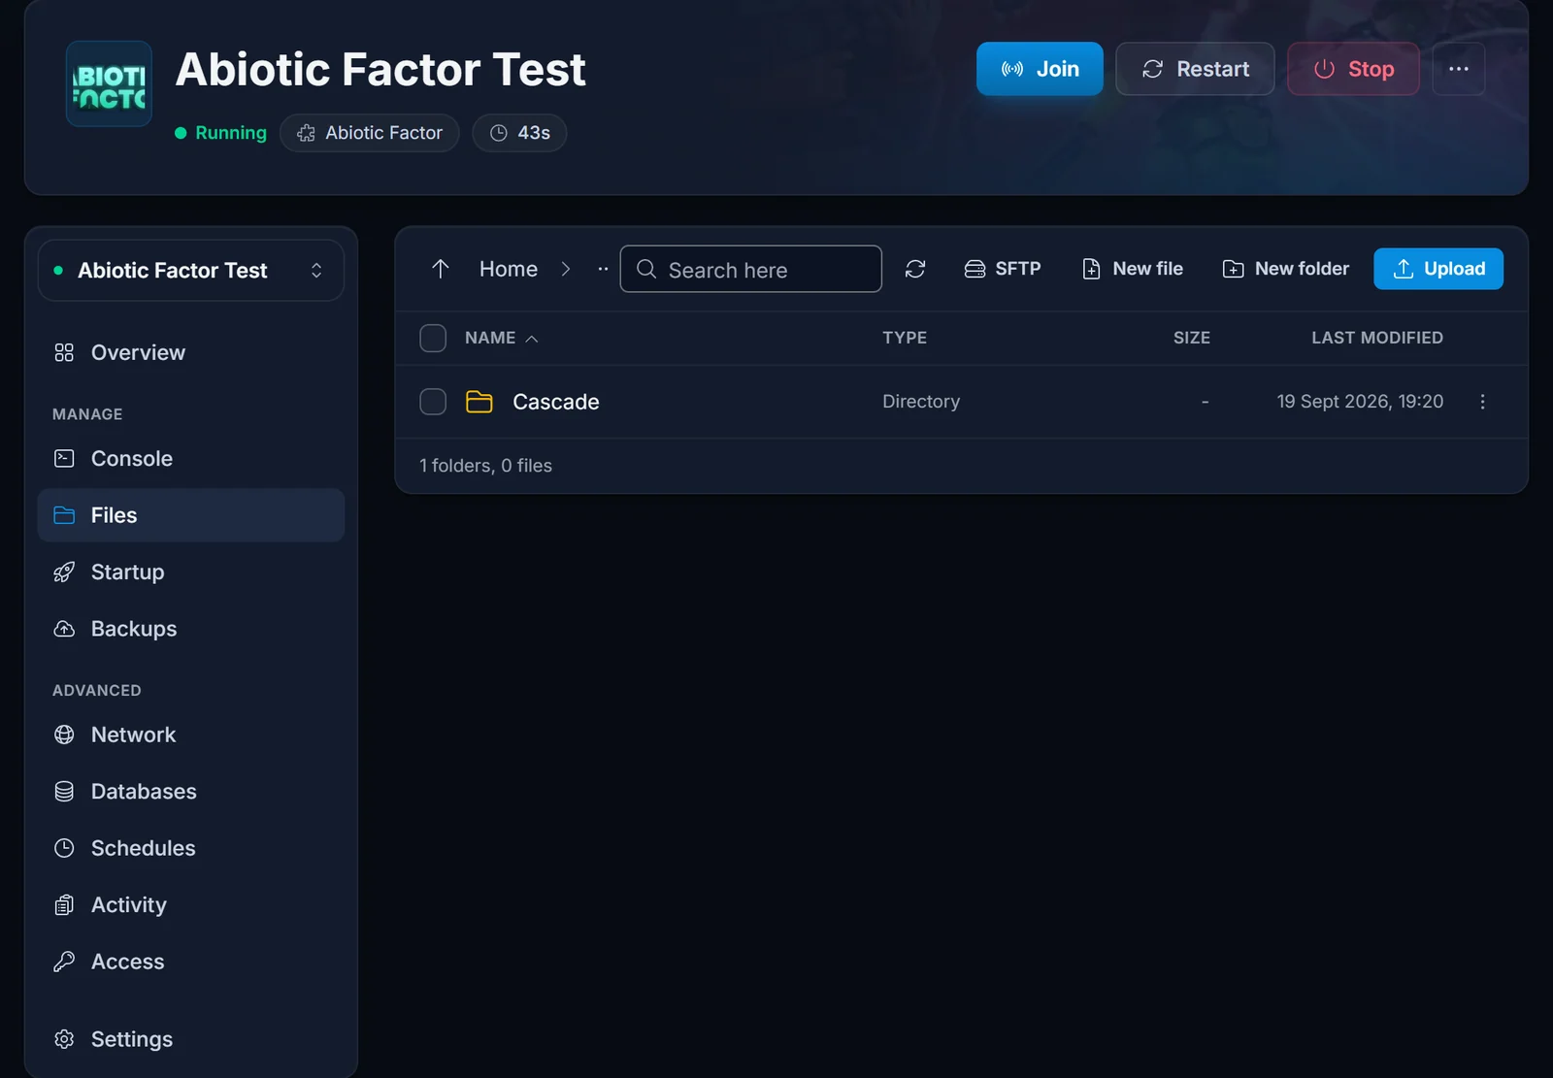Open the three-dot server options menu
The image size is (1553, 1078).
tap(1459, 69)
